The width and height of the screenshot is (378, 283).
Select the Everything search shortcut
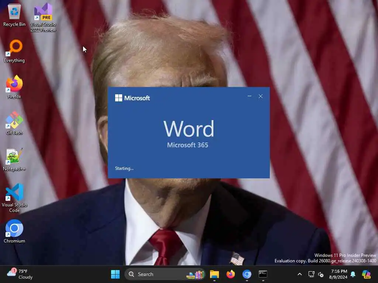pos(14,51)
